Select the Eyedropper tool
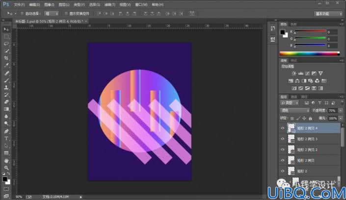The image size is (346, 200). point(6,65)
